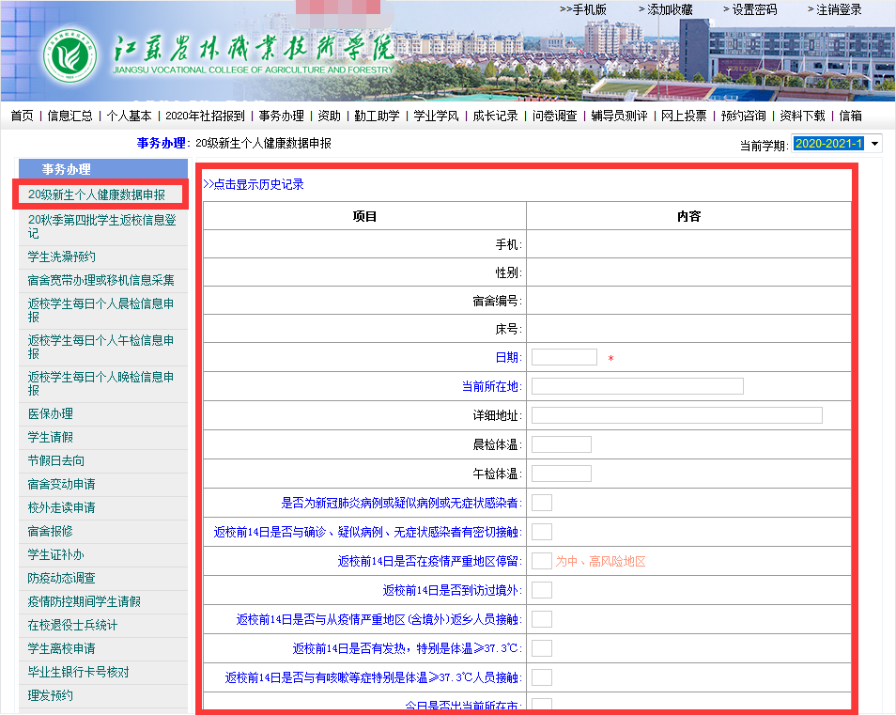Screen dimensions: 896x715
Task: Open the 首页 menu item
Action: [22, 116]
